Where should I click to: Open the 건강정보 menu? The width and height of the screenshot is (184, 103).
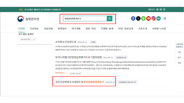click(34, 29)
